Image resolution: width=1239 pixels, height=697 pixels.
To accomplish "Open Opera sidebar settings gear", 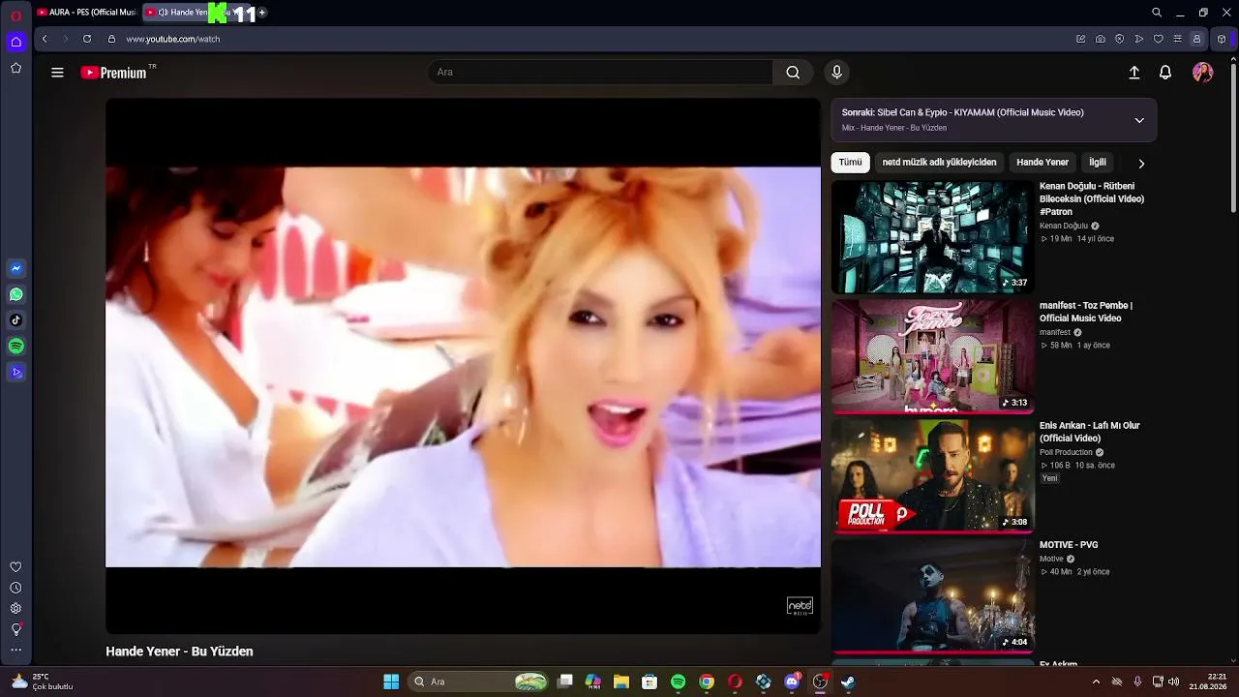I will (15, 609).
